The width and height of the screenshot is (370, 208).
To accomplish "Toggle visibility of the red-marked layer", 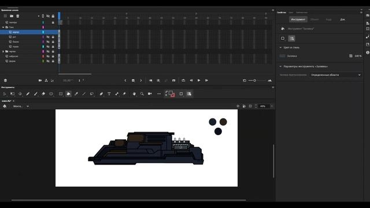I will tap(48, 57).
